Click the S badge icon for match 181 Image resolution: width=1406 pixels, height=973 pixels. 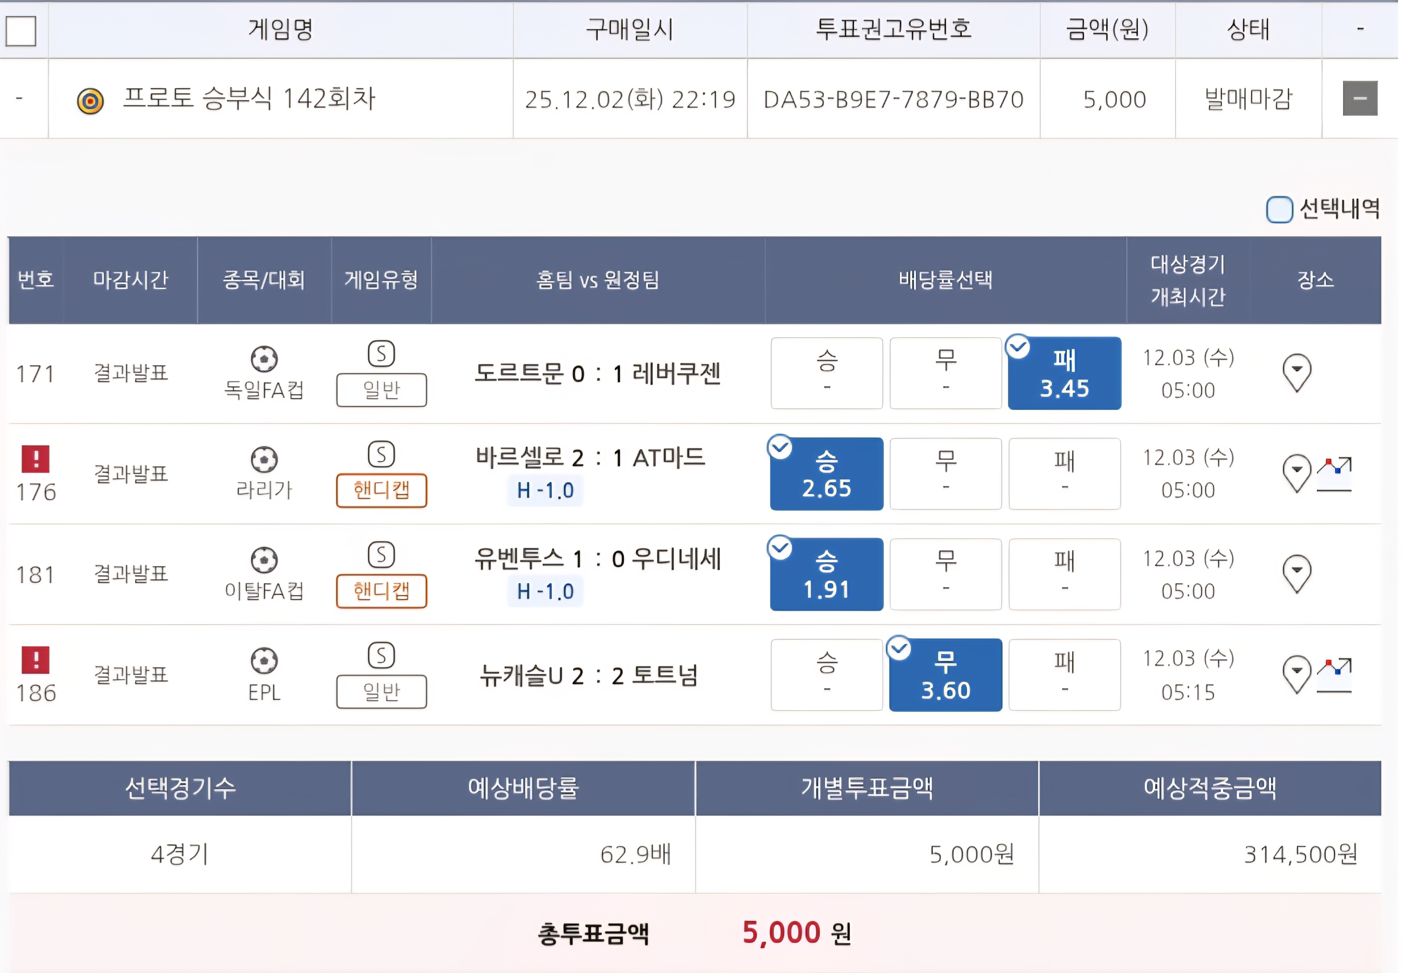click(x=381, y=555)
